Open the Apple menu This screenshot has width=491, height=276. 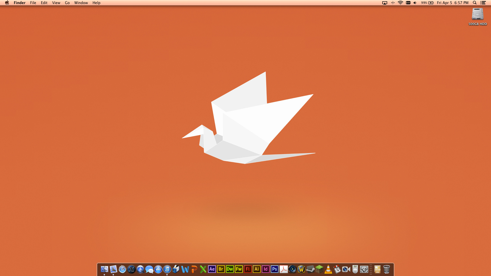(x=7, y=3)
